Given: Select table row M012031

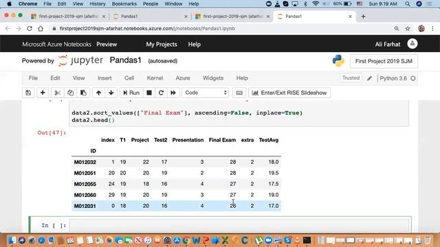Looking at the screenshot, I should pyautogui.click(x=176, y=206).
